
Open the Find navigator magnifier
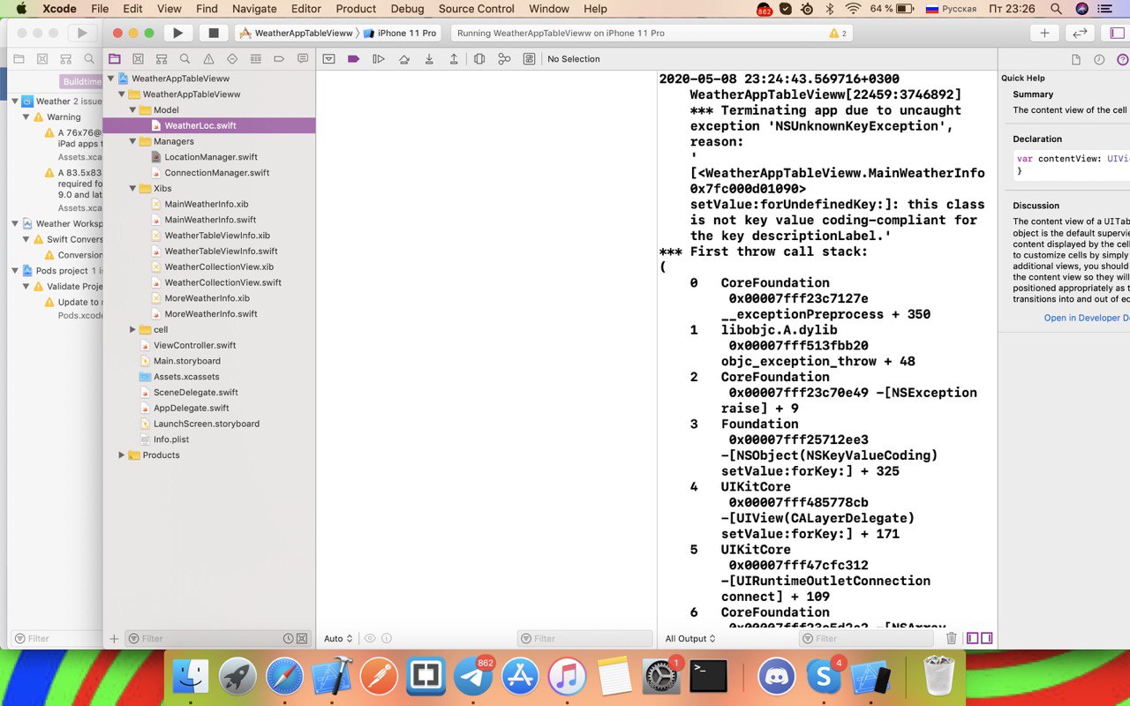click(x=185, y=59)
